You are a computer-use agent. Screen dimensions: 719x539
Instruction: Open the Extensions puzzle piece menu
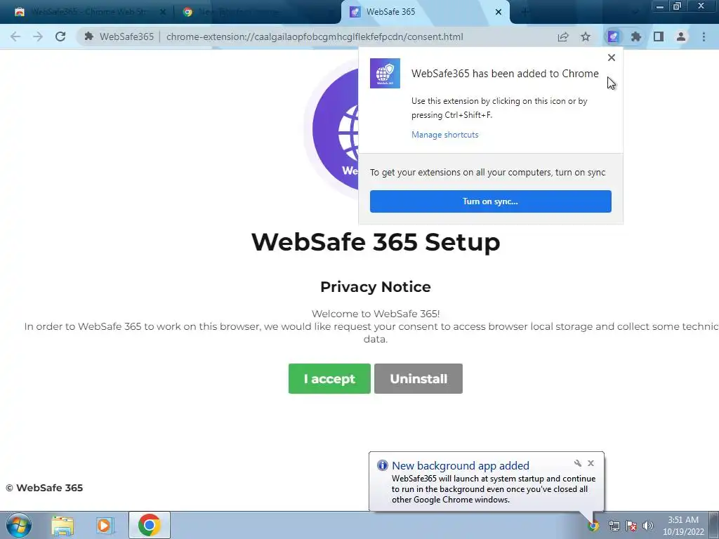point(636,36)
